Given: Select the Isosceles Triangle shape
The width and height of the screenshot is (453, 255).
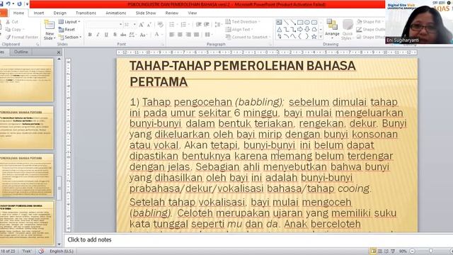Looking at the screenshot, I should pos(280,30).
